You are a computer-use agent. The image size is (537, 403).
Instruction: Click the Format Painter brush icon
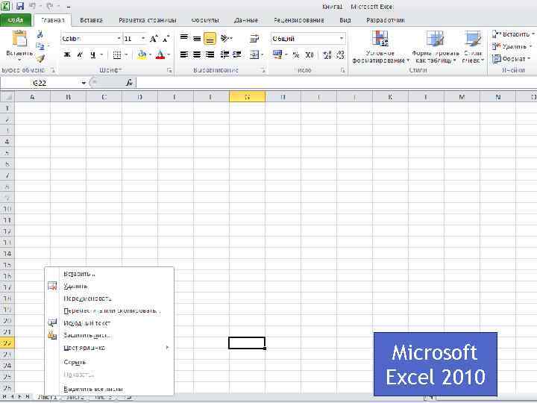40,59
